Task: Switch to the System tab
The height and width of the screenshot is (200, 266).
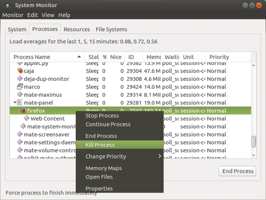Action: click(x=17, y=29)
